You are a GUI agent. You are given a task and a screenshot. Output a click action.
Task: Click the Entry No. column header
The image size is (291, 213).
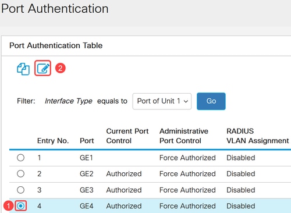click(x=53, y=141)
